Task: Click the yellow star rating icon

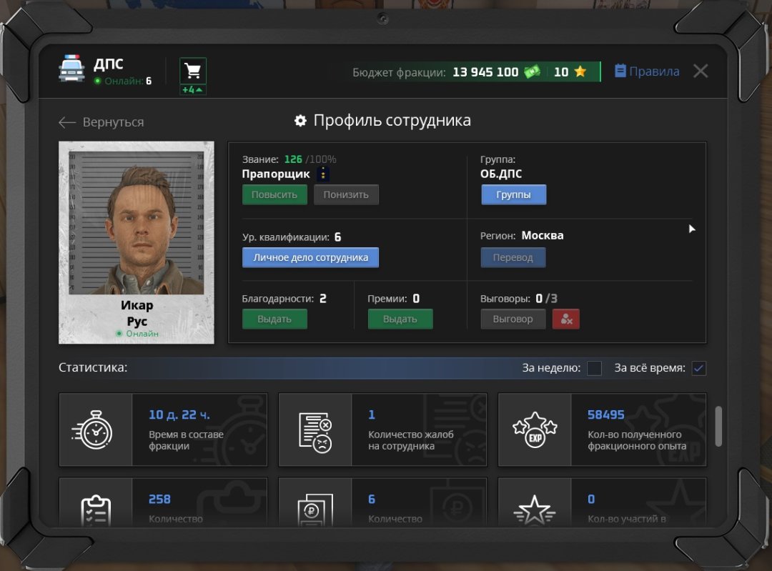Action: coord(580,71)
